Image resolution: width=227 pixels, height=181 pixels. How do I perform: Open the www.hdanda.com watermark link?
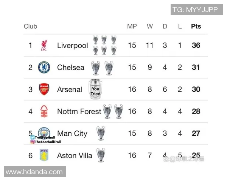pyautogui.click(x=34, y=172)
